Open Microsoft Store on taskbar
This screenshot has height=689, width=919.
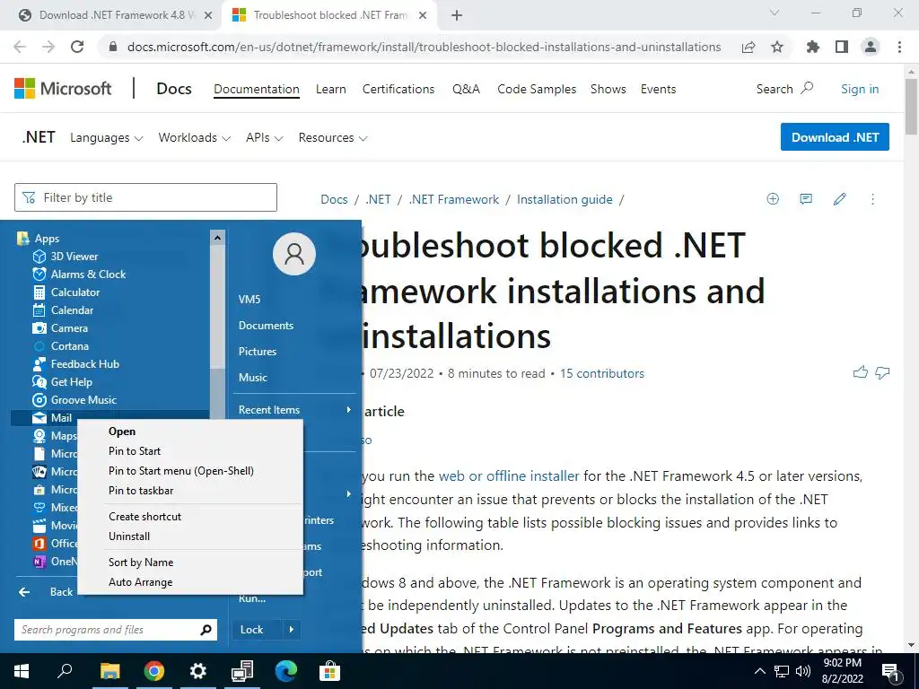coord(329,671)
